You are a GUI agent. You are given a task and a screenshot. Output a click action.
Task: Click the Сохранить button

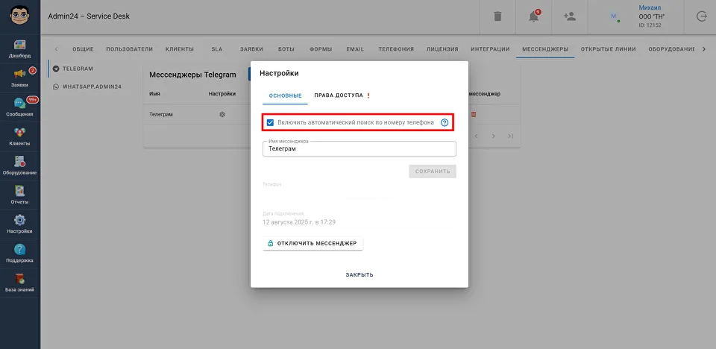[433, 172]
